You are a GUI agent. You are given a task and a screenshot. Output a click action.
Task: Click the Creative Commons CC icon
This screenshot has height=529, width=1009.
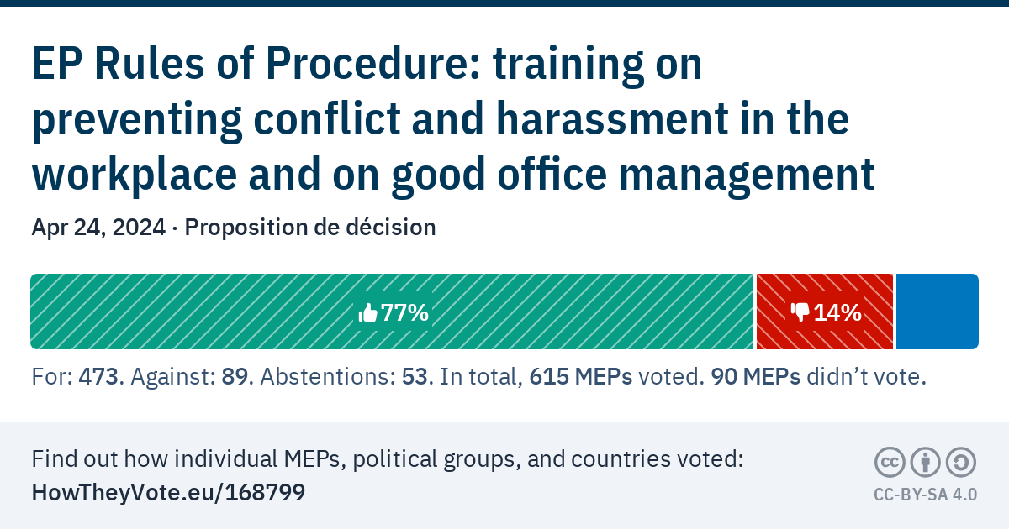click(890, 463)
